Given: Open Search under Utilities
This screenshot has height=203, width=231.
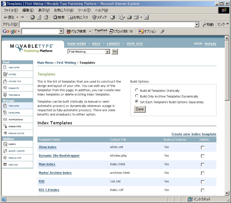Looking at the screenshot, I should click(17, 144).
